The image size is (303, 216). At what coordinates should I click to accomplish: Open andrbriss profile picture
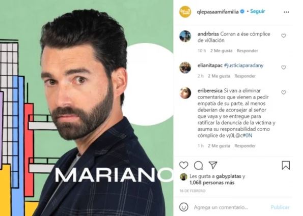coord(185,36)
